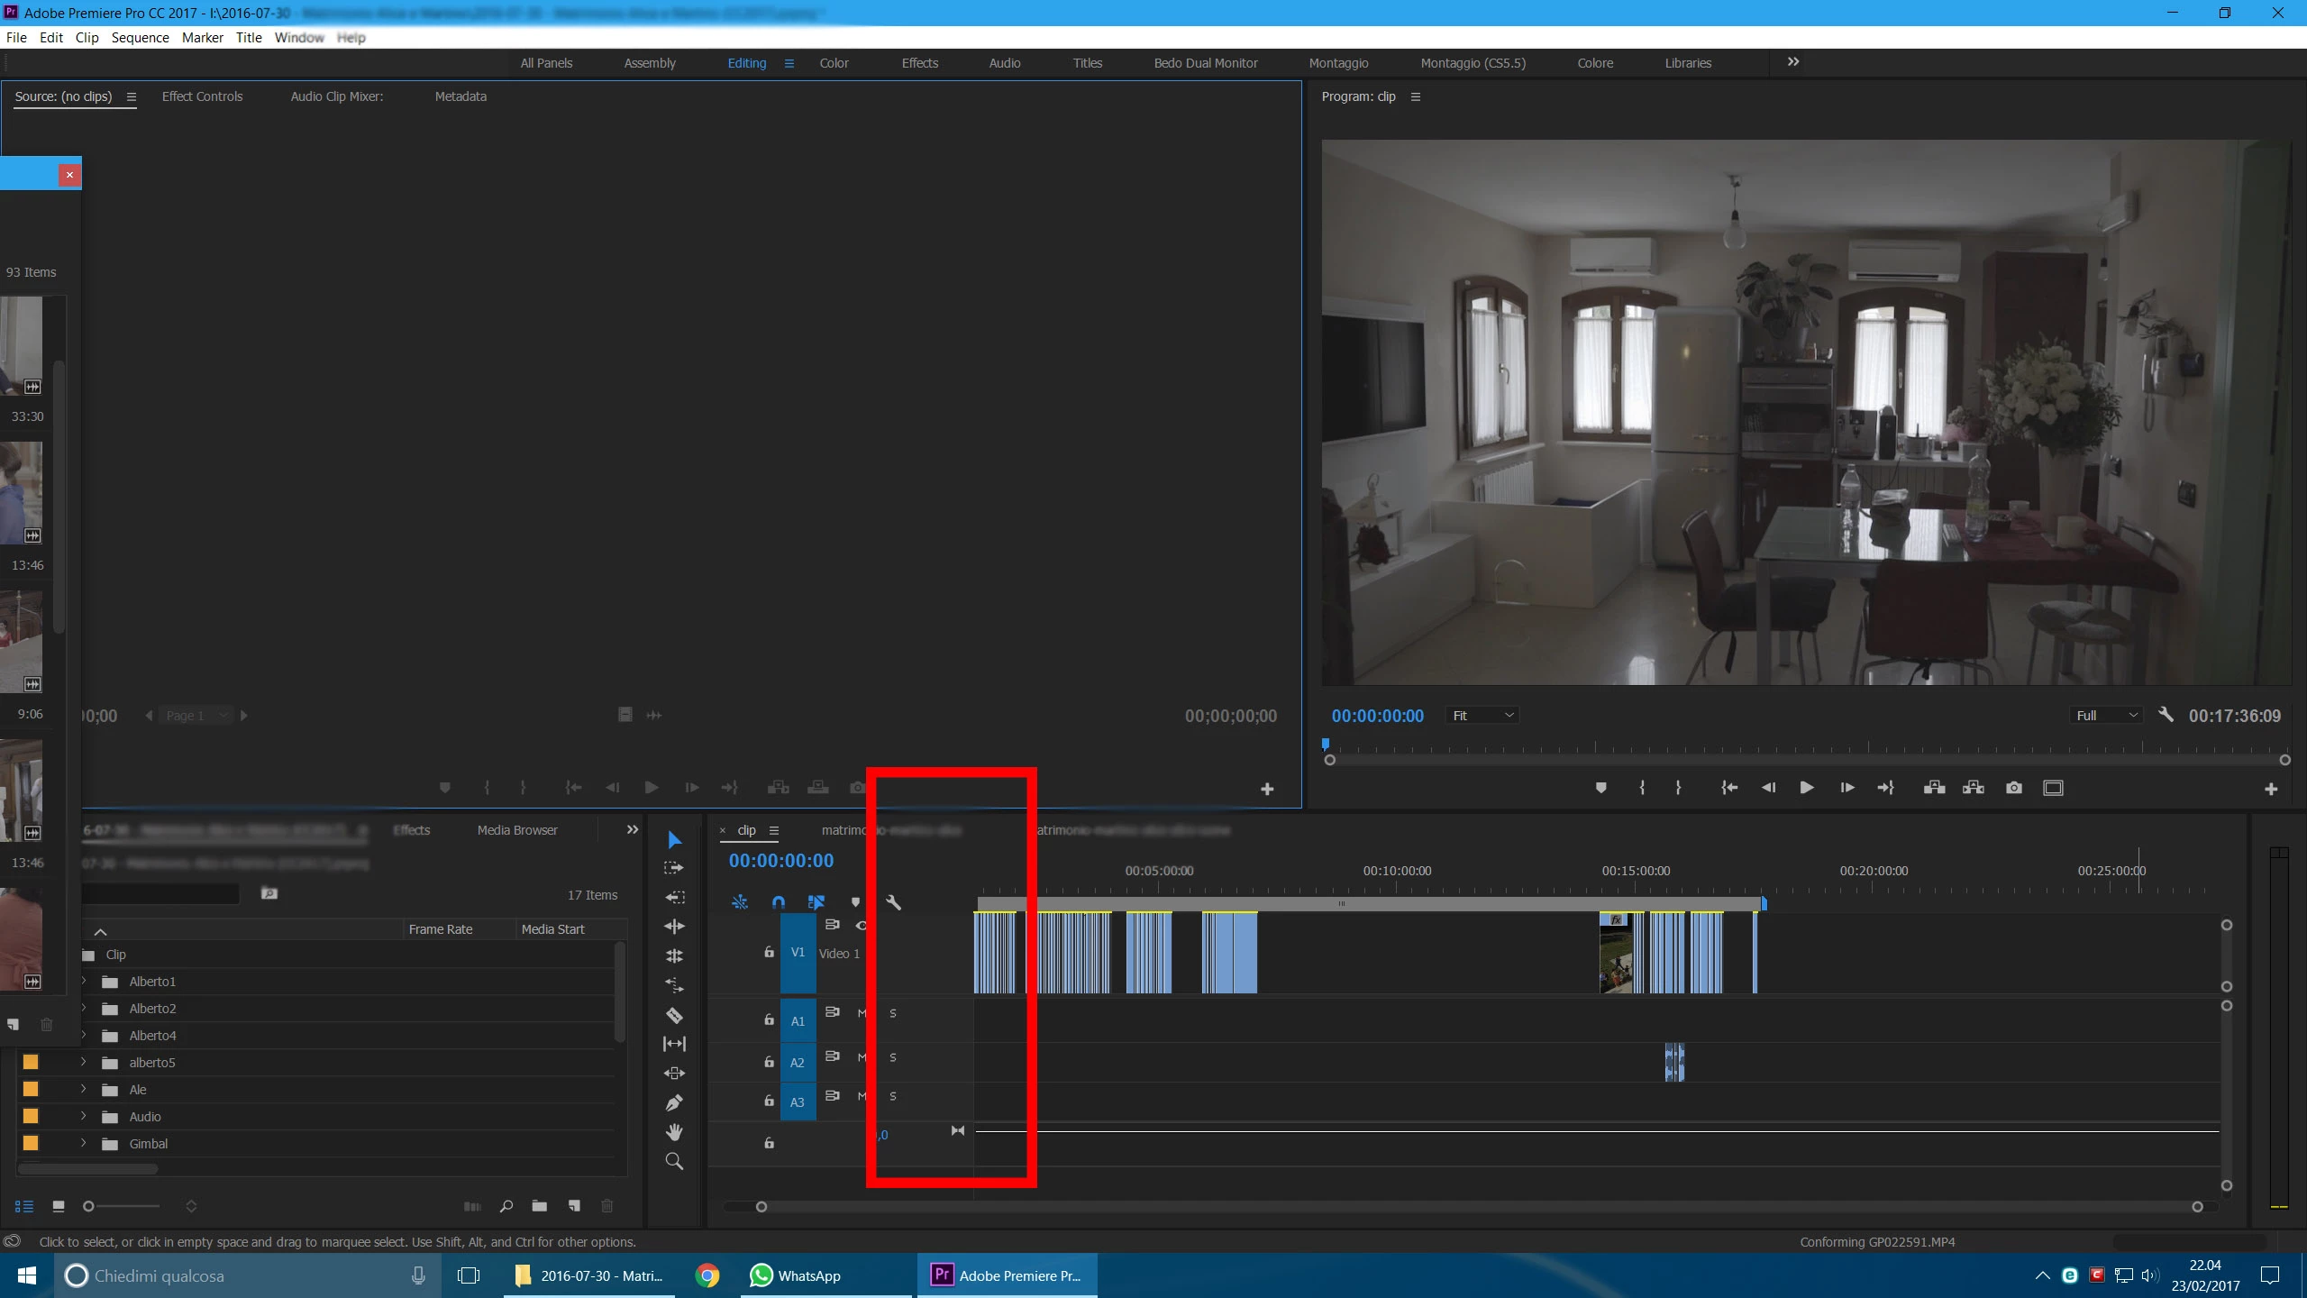Switch to the Effect Controls tab
This screenshot has width=2307, height=1298.
(202, 96)
